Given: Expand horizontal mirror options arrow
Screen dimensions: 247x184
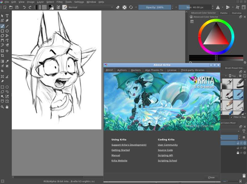Looking at the screenshot, I should (x=223, y=7).
